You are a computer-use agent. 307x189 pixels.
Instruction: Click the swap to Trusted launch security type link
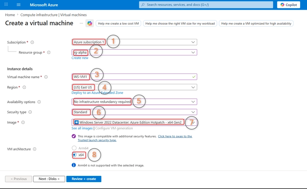135,138
